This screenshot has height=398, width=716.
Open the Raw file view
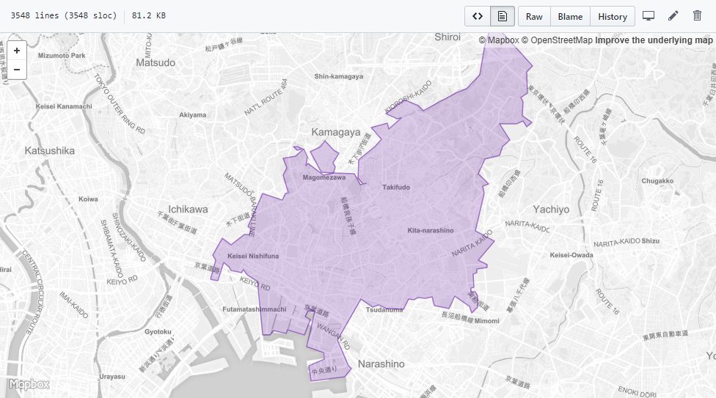click(534, 16)
